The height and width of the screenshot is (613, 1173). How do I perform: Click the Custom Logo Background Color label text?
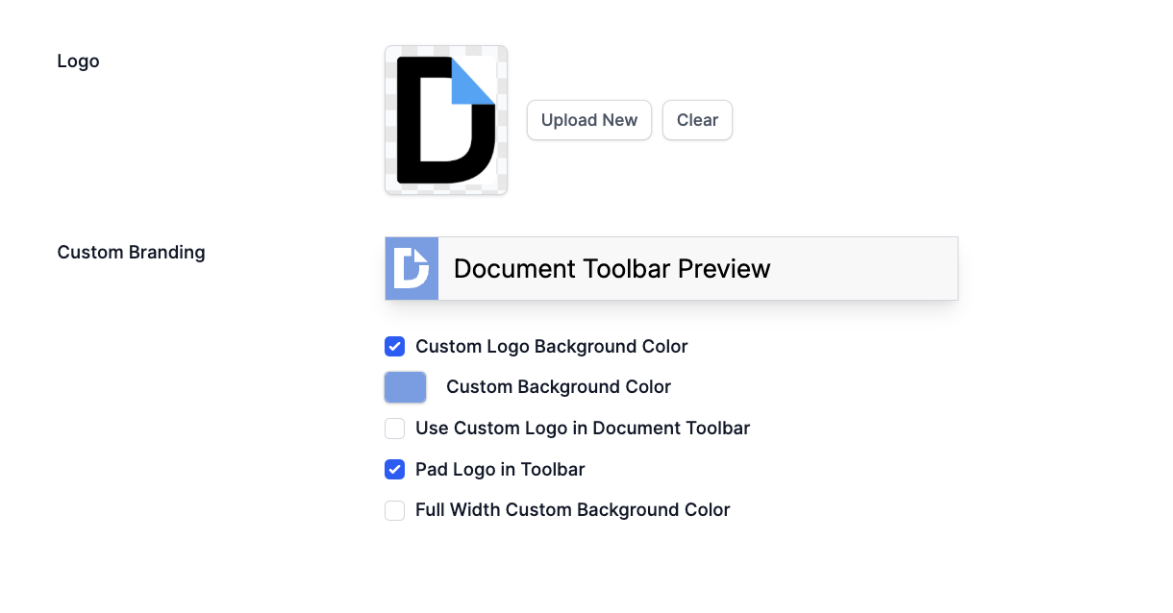point(552,346)
